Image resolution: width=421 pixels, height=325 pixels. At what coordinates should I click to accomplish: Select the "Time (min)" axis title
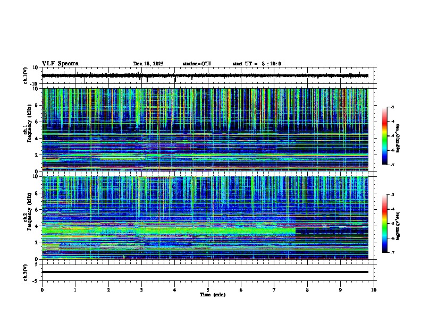point(213,295)
